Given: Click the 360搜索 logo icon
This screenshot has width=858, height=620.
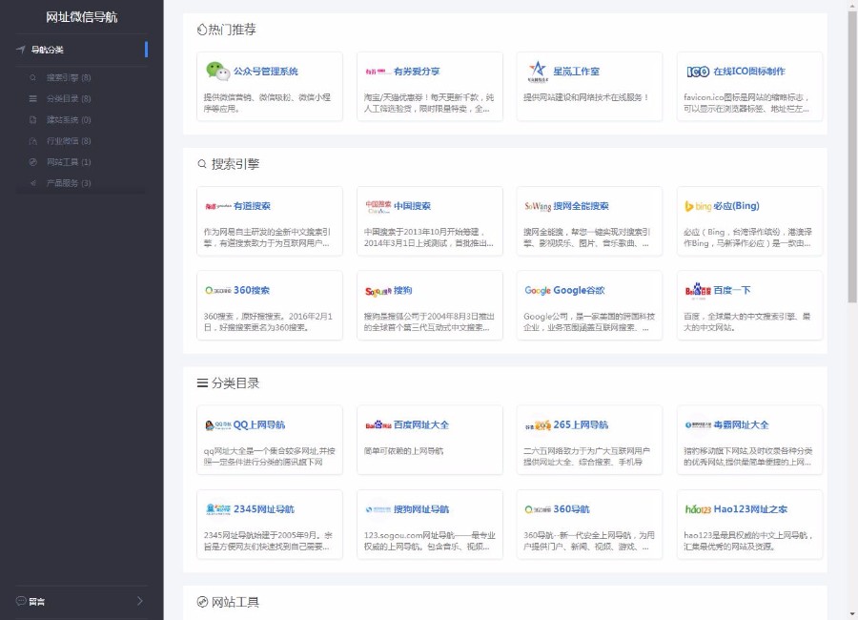Looking at the screenshot, I should [217, 290].
